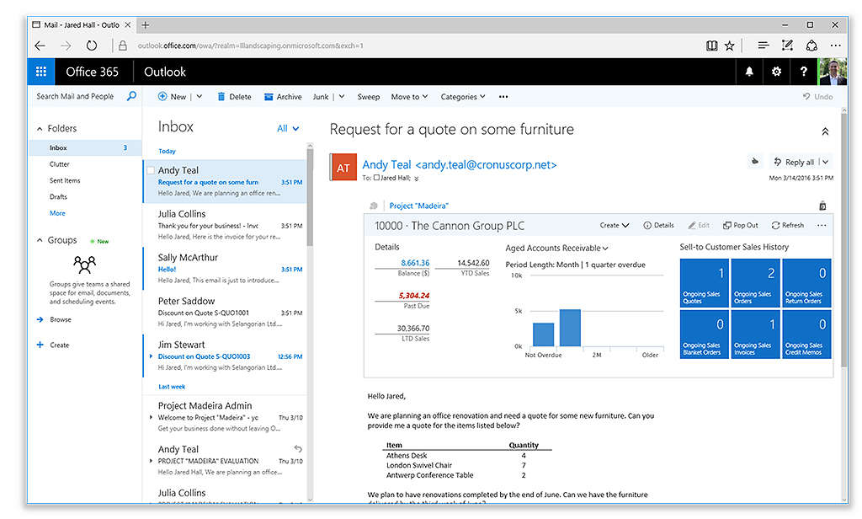
Task: Open the Office 365 app launcher grid
Action: 40,72
